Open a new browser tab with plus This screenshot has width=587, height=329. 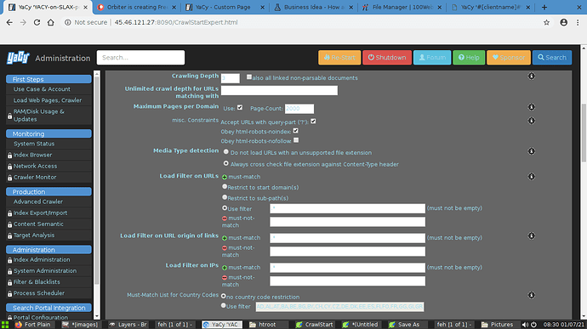pyautogui.click(x=544, y=7)
